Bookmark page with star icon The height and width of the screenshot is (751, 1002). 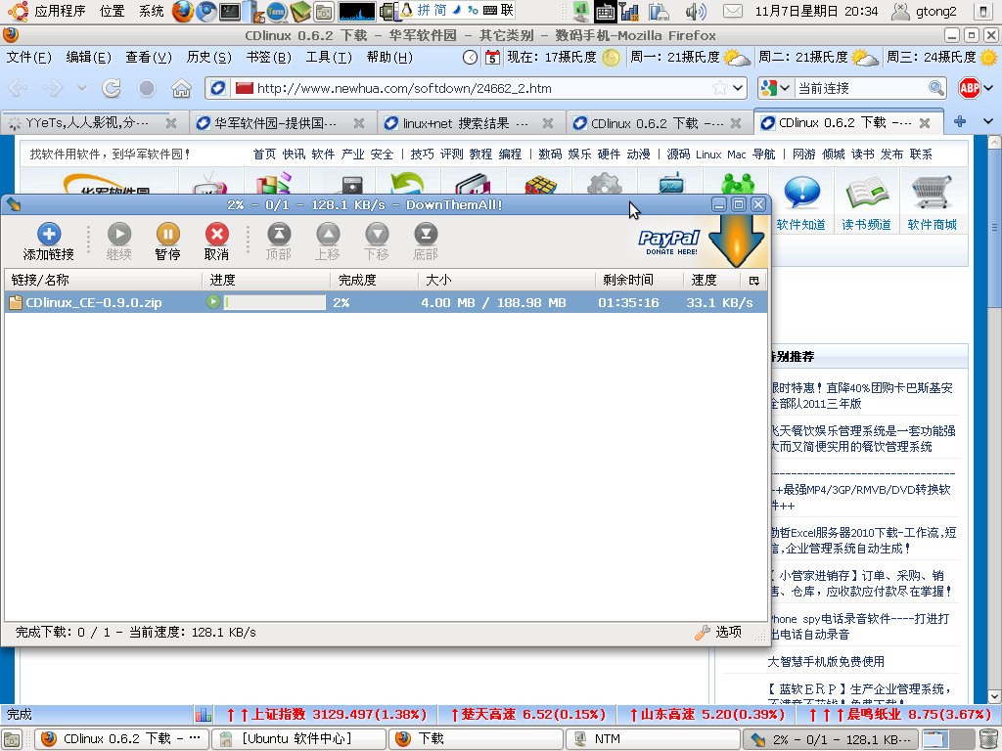[x=720, y=88]
